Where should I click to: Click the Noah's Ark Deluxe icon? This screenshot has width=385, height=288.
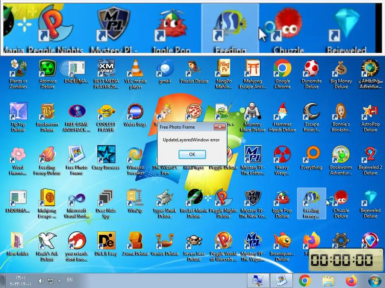pyautogui.click(x=48, y=247)
